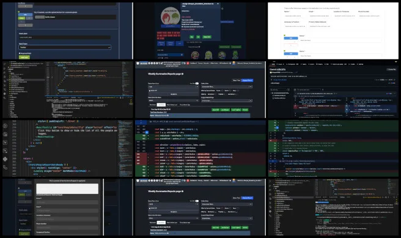The height and width of the screenshot is (238, 401).
Task: Check the Green special color filter, upper Weekly Summaries
Action: pos(230,91)
